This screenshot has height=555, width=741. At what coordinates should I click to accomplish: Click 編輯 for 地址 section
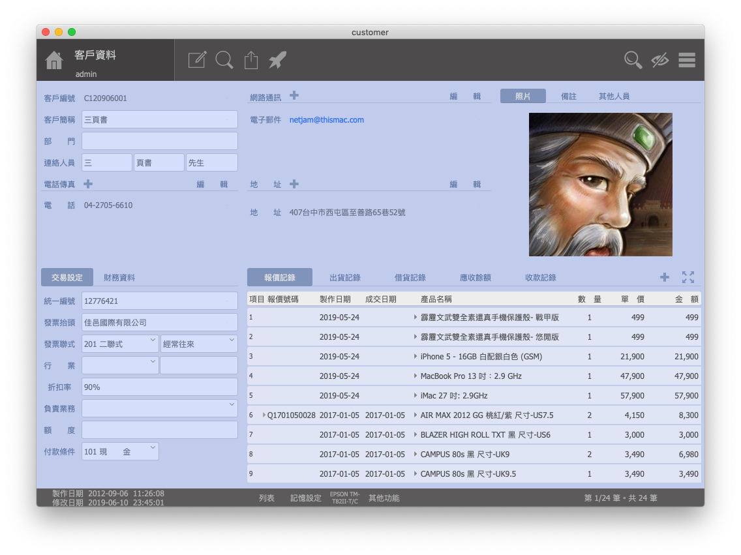point(465,184)
